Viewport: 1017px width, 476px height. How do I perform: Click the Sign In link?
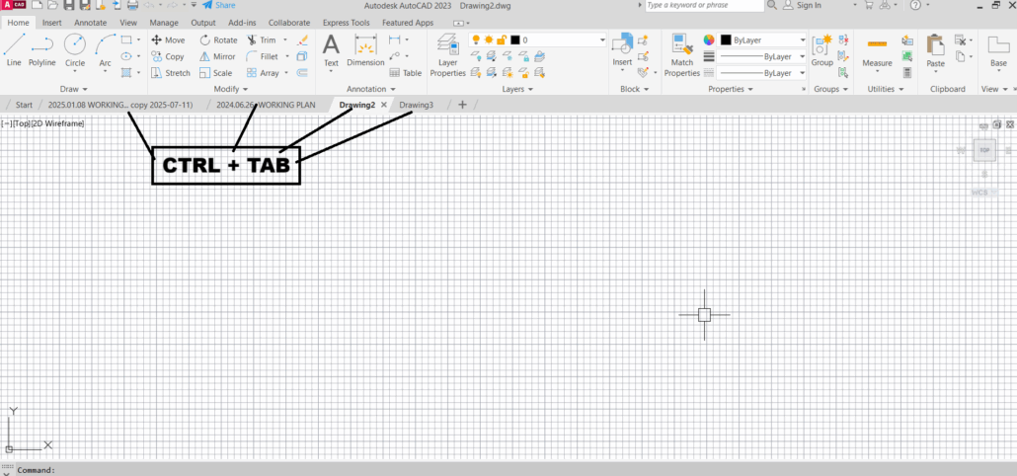pos(809,6)
